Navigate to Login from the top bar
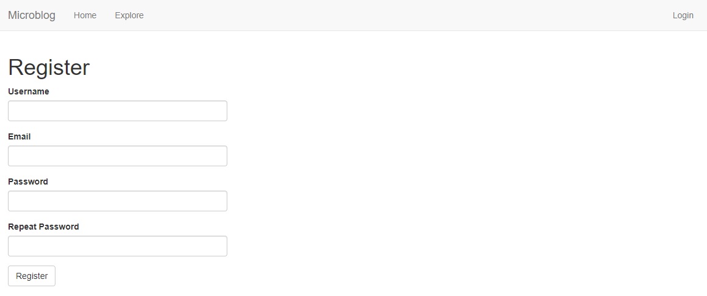Image resolution: width=707 pixels, height=296 pixels. [683, 15]
